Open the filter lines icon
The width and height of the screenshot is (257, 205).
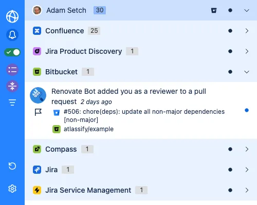12,102
